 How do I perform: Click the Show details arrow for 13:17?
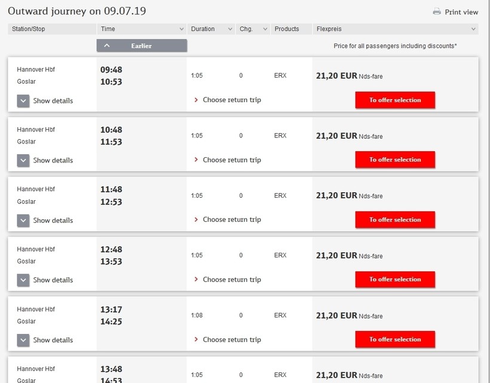pyautogui.click(x=23, y=340)
